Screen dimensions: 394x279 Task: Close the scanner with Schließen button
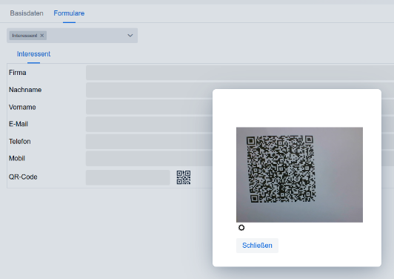(257, 246)
